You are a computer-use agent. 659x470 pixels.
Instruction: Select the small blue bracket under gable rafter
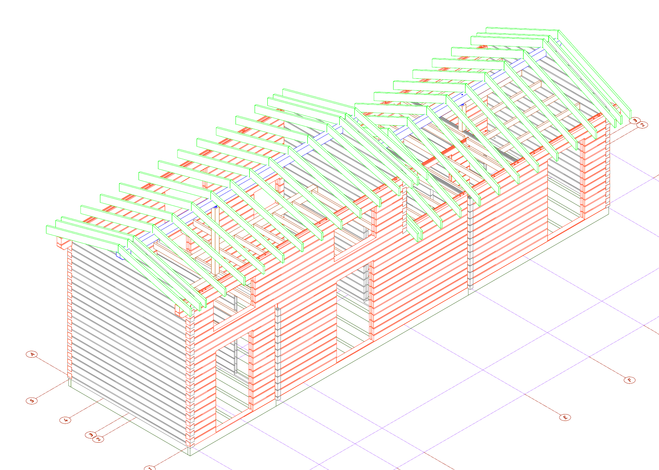click(x=119, y=256)
